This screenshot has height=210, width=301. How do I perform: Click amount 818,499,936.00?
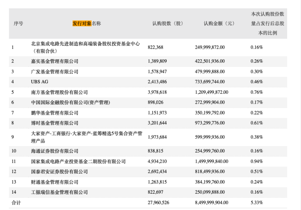click(x=210, y=172)
